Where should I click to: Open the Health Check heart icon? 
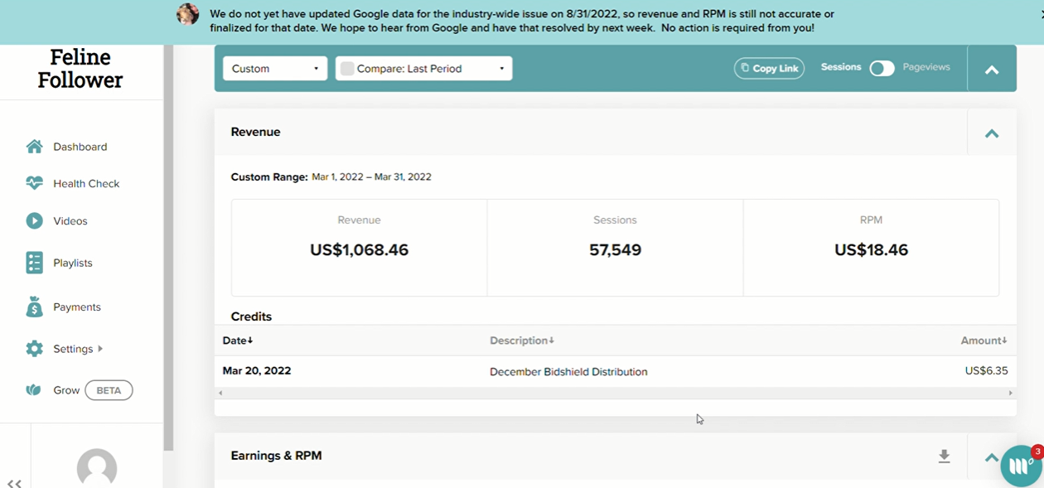click(34, 183)
